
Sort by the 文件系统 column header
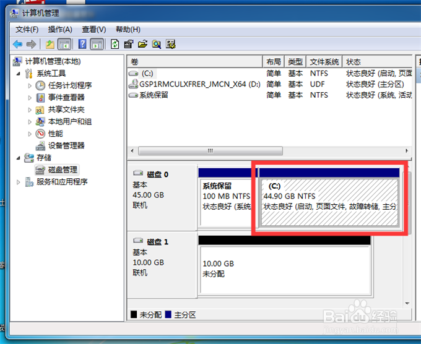324,62
